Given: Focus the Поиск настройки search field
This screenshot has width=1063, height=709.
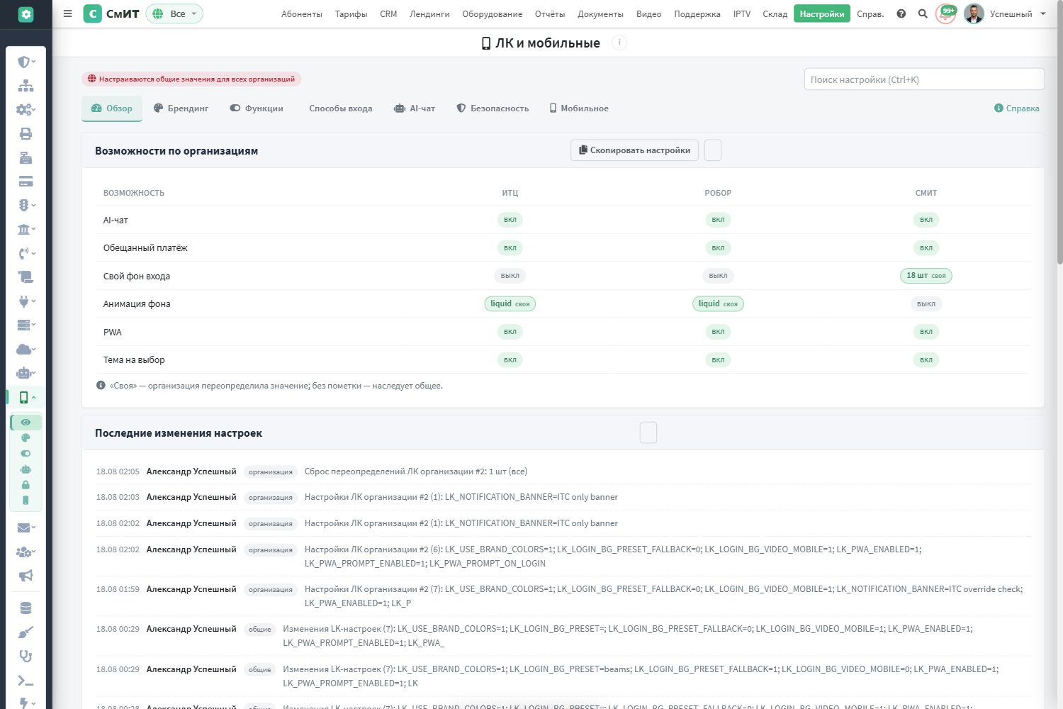Looking at the screenshot, I should tap(924, 79).
